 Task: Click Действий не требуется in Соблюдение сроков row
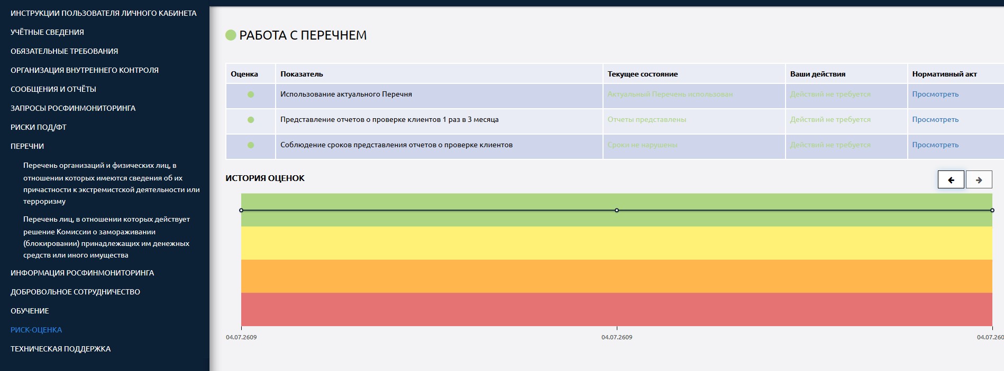(x=830, y=145)
